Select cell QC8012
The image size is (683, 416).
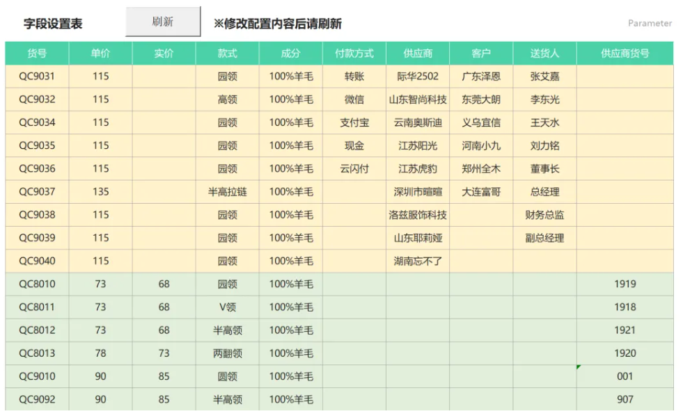point(37,330)
